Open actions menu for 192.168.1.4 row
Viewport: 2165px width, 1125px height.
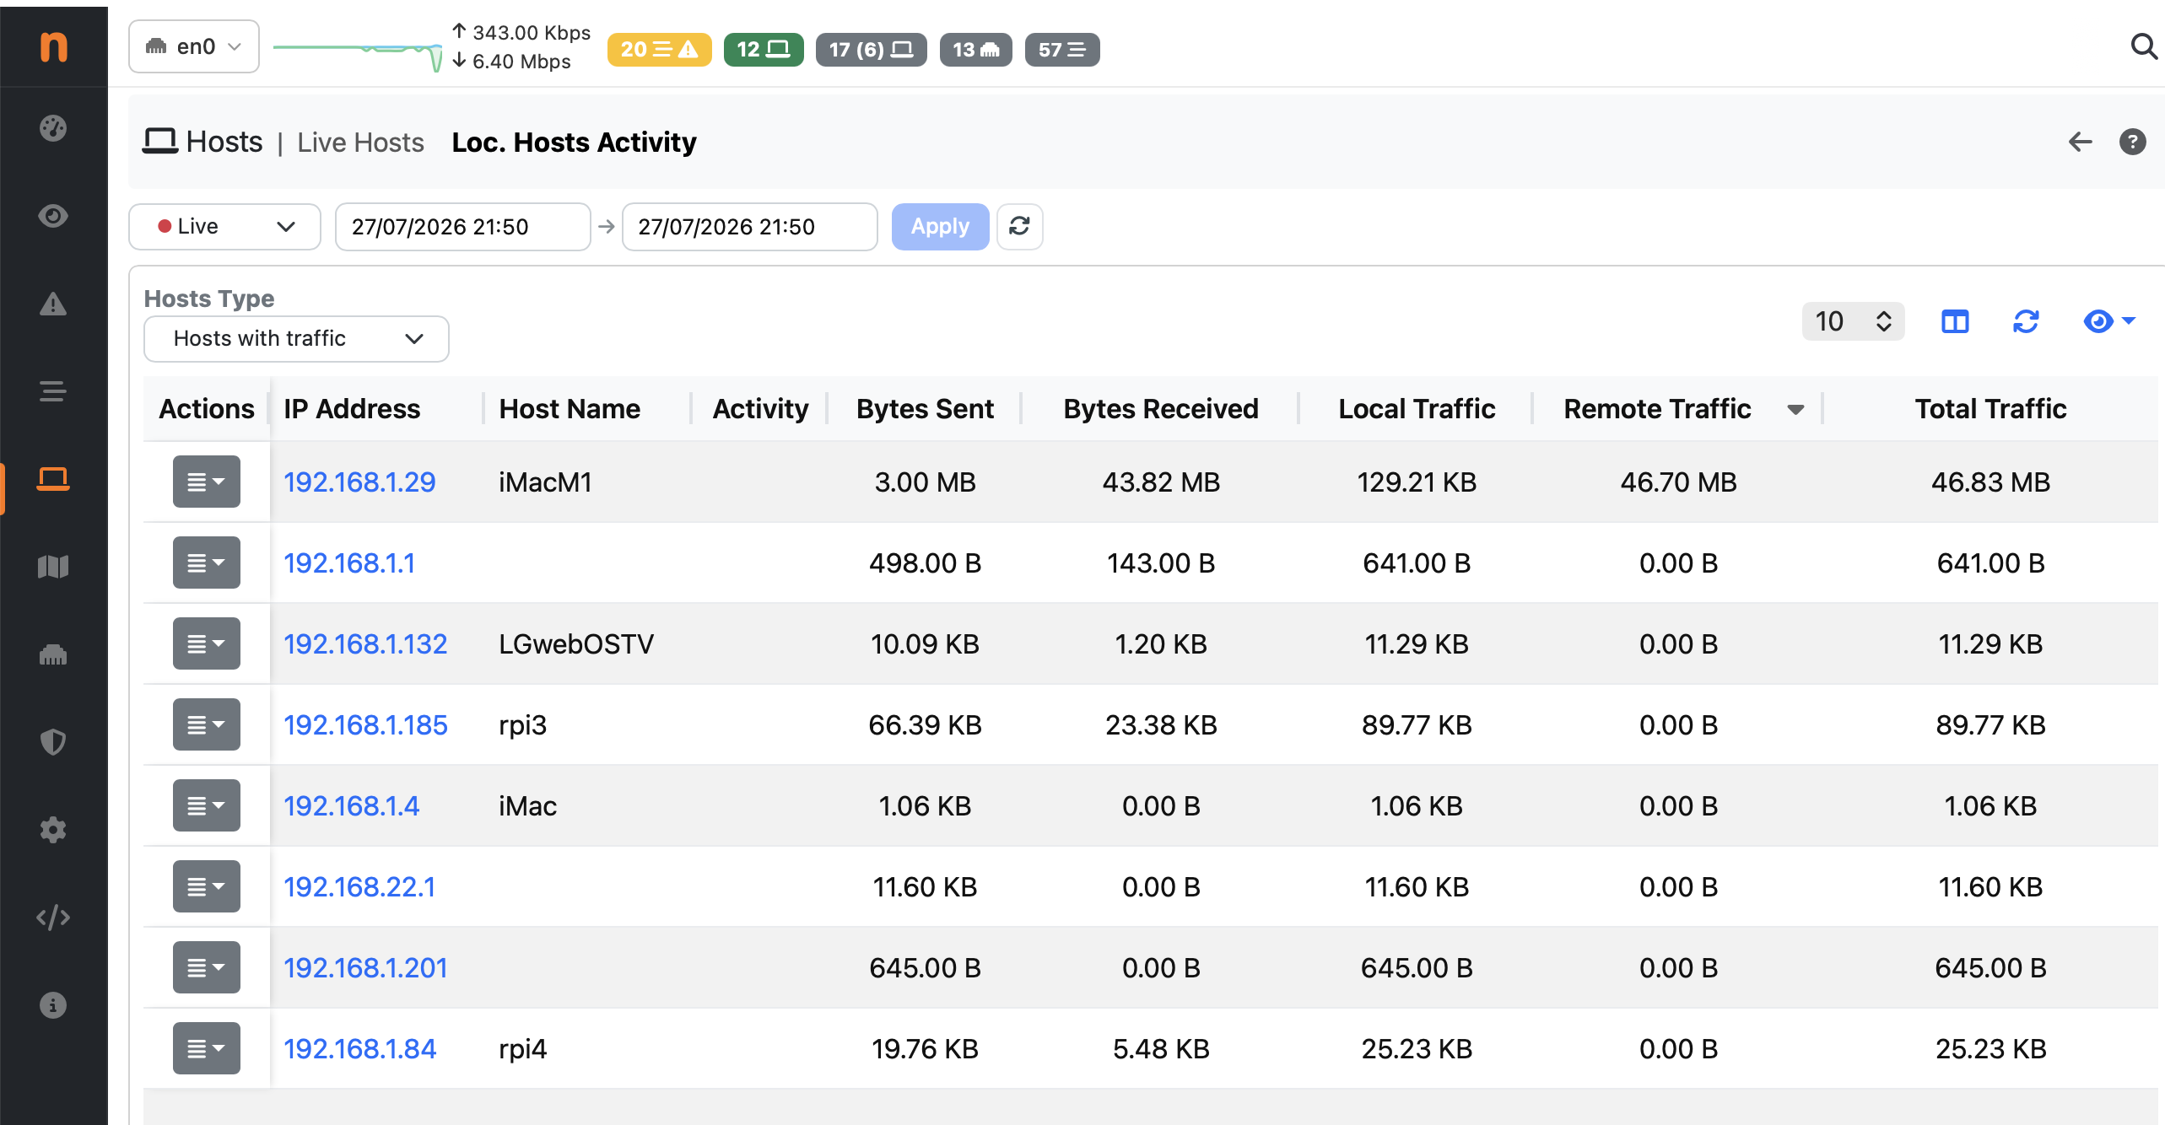(x=207, y=805)
